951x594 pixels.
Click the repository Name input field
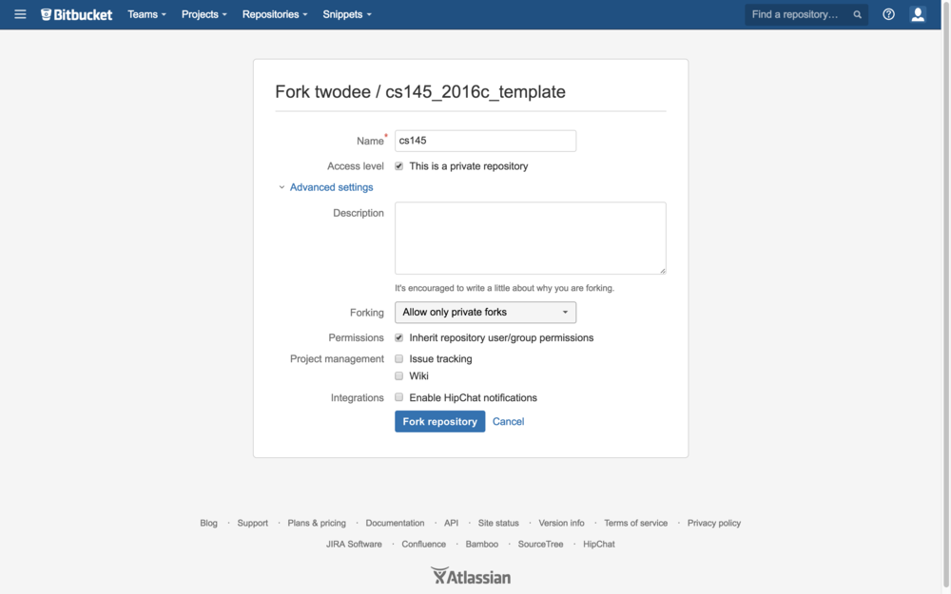485,141
